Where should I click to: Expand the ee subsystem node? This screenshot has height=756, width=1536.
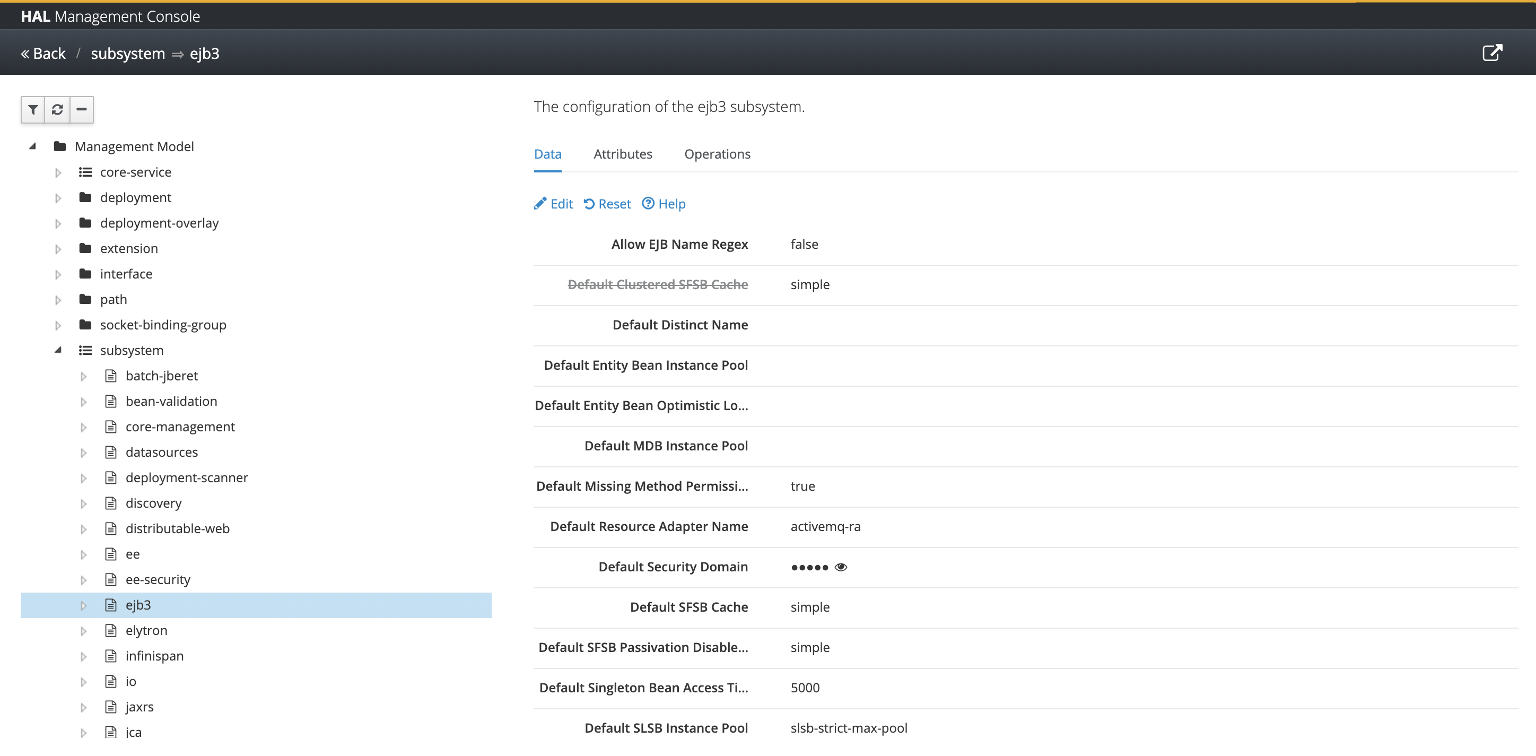click(x=83, y=554)
